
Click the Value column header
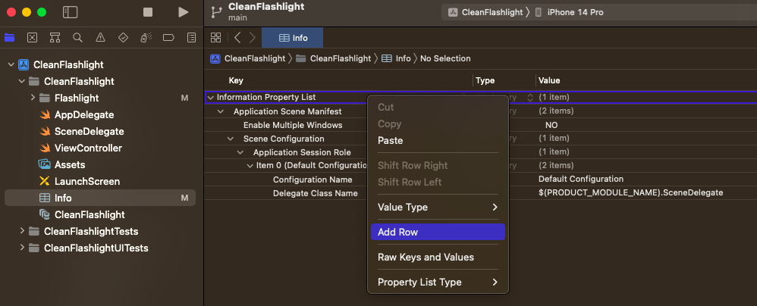(549, 80)
